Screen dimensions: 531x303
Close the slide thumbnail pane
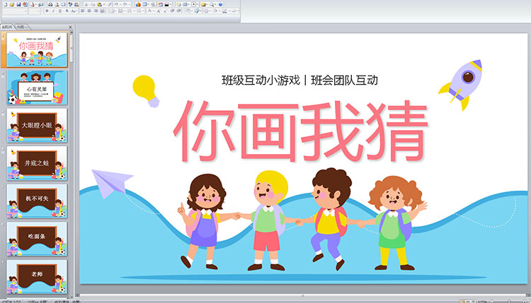click(70, 27)
